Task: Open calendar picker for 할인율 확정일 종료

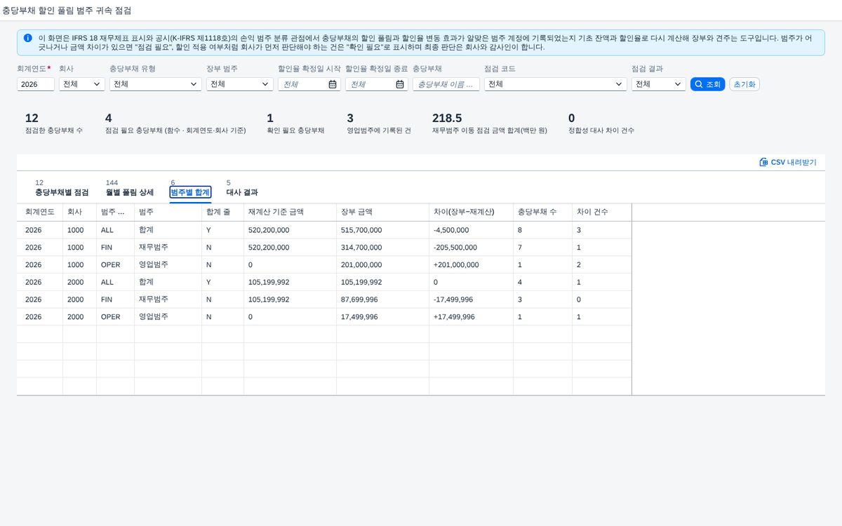Action: [x=400, y=84]
